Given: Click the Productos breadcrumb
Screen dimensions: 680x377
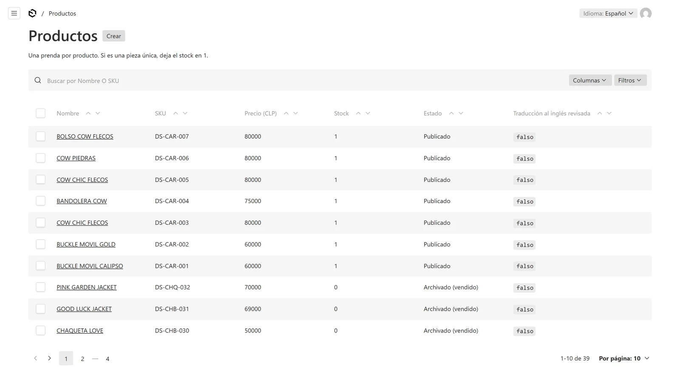Looking at the screenshot, I should point(62,14).
